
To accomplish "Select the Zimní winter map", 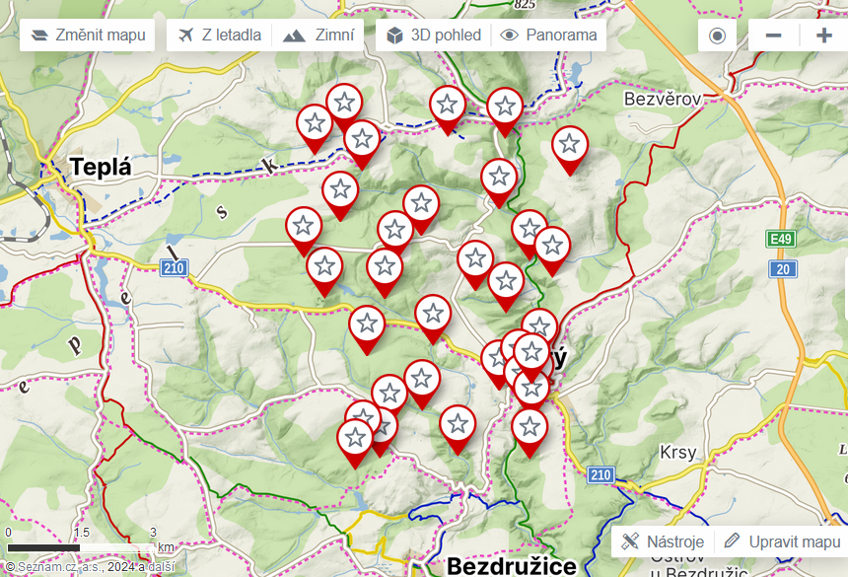I will (318, 36).
